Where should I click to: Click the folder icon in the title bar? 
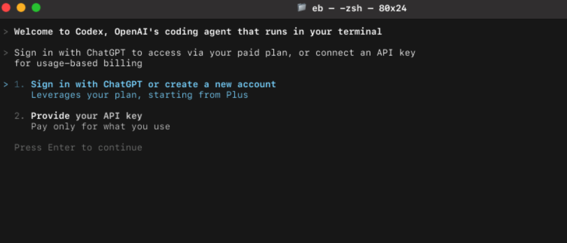coord(302,8)
